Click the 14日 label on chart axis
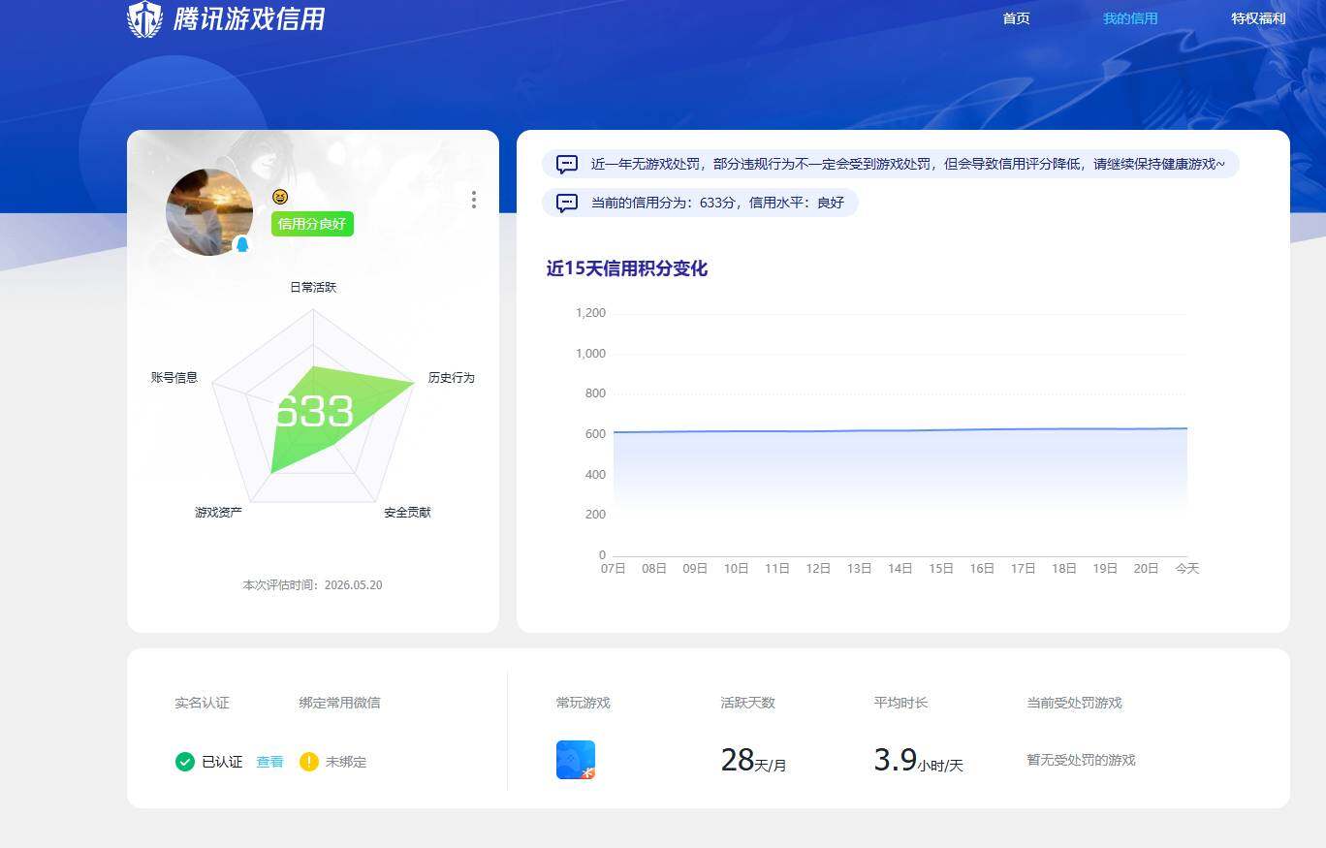The width and height of the screenshot is (1326, 848). click(x=900, y=569)
